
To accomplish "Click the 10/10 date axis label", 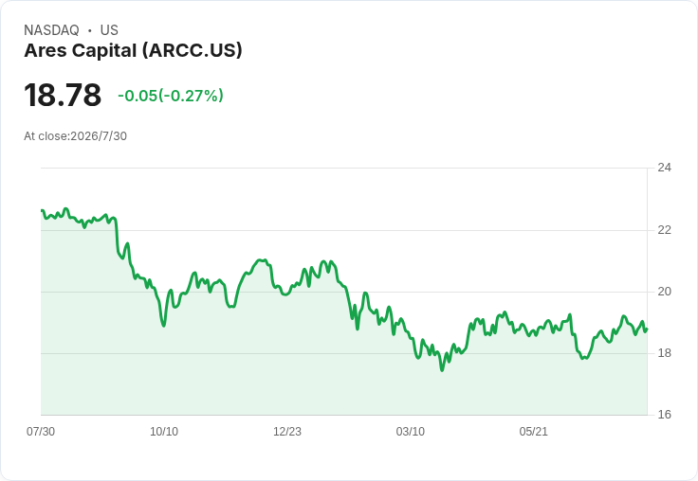I will (x=164, y=432).
